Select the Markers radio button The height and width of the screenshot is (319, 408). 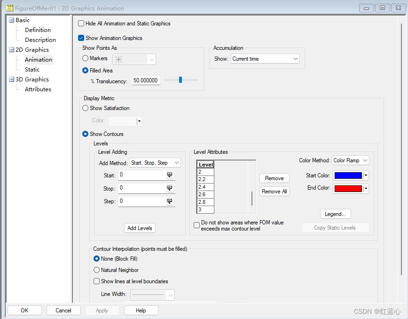[86, 58]
